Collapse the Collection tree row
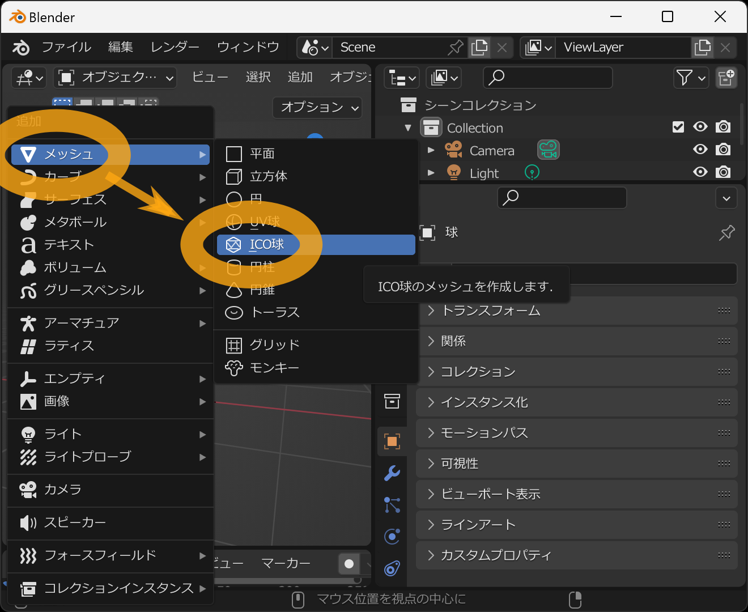 (407, 128)
